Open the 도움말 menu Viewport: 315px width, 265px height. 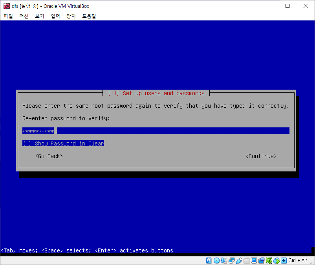pyautogui.click(x=89, y=16)
